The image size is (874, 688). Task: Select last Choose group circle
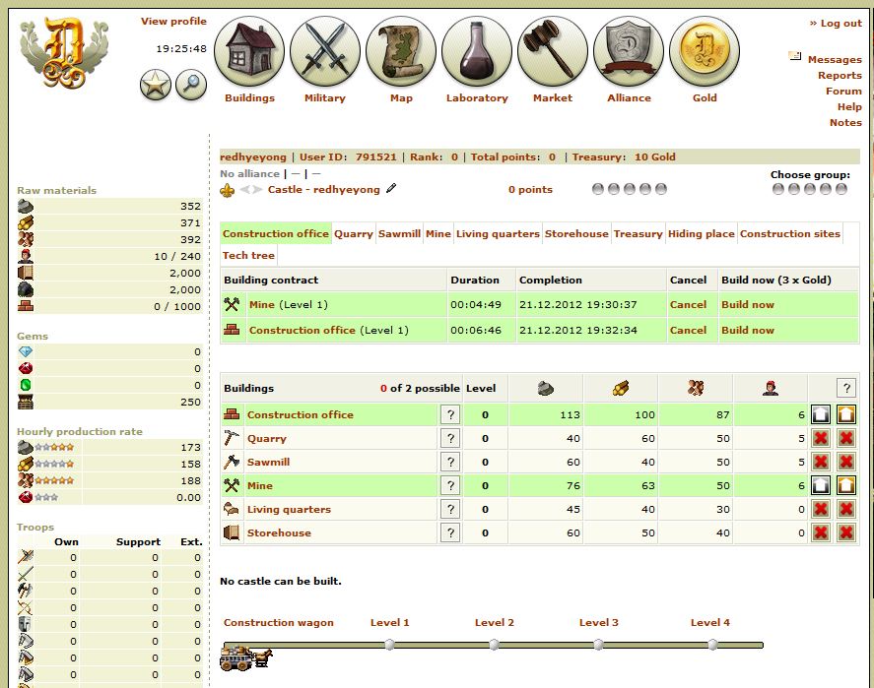[x=841, y=189]
